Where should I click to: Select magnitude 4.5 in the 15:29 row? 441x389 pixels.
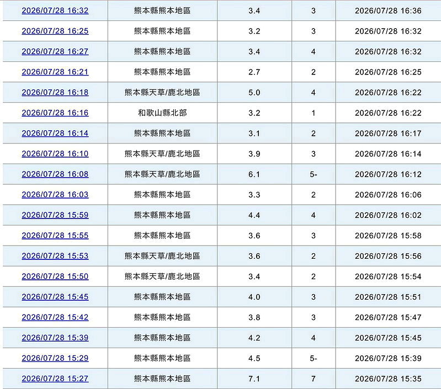[x=254, y=358]
